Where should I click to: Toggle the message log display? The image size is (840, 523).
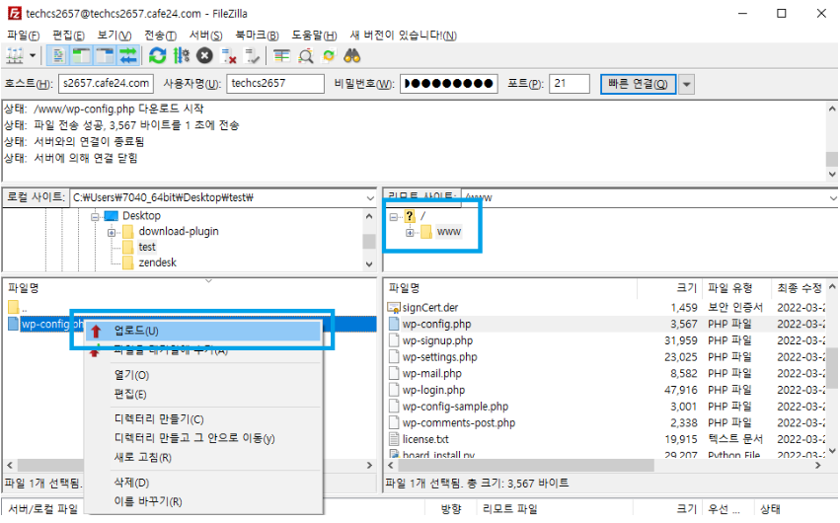tap(58, 55)
